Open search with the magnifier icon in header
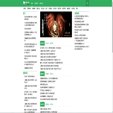Viewport: 113px width, 113px height. [87, 3]
